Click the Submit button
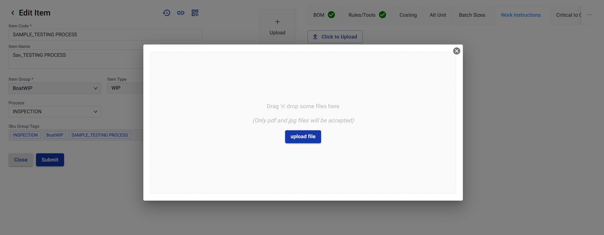This screenshot has height=235, width=604. pyautogui.click(x=50, y=160)
